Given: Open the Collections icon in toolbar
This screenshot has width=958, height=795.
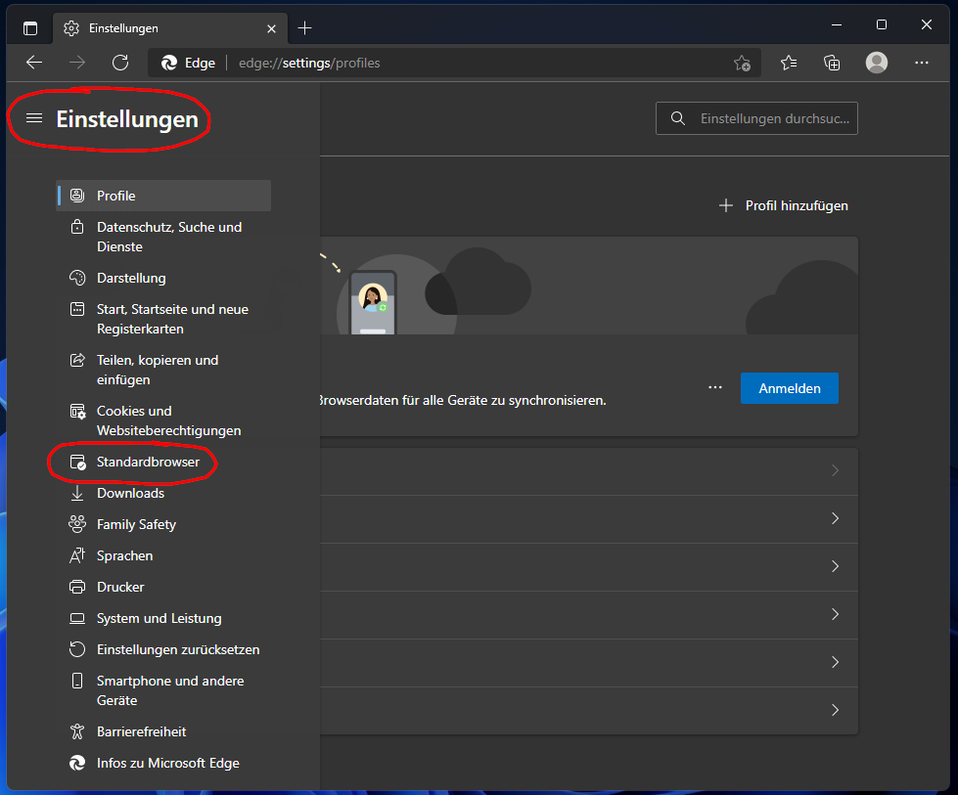Looking at the screenshot, I should 832,63.
